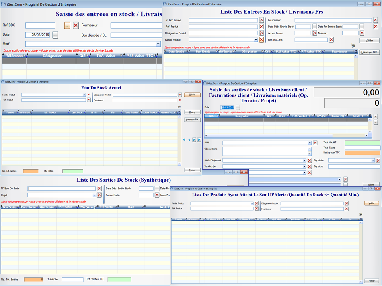Clear Projet in Liste Des Sorties
The height and width of the screenshot is (286, 382).
tap(99, 195)
